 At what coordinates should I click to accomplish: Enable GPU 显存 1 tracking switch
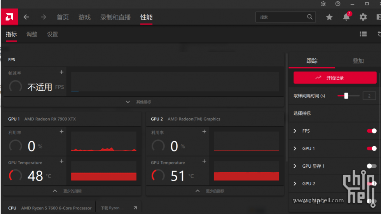click(372, 166)
